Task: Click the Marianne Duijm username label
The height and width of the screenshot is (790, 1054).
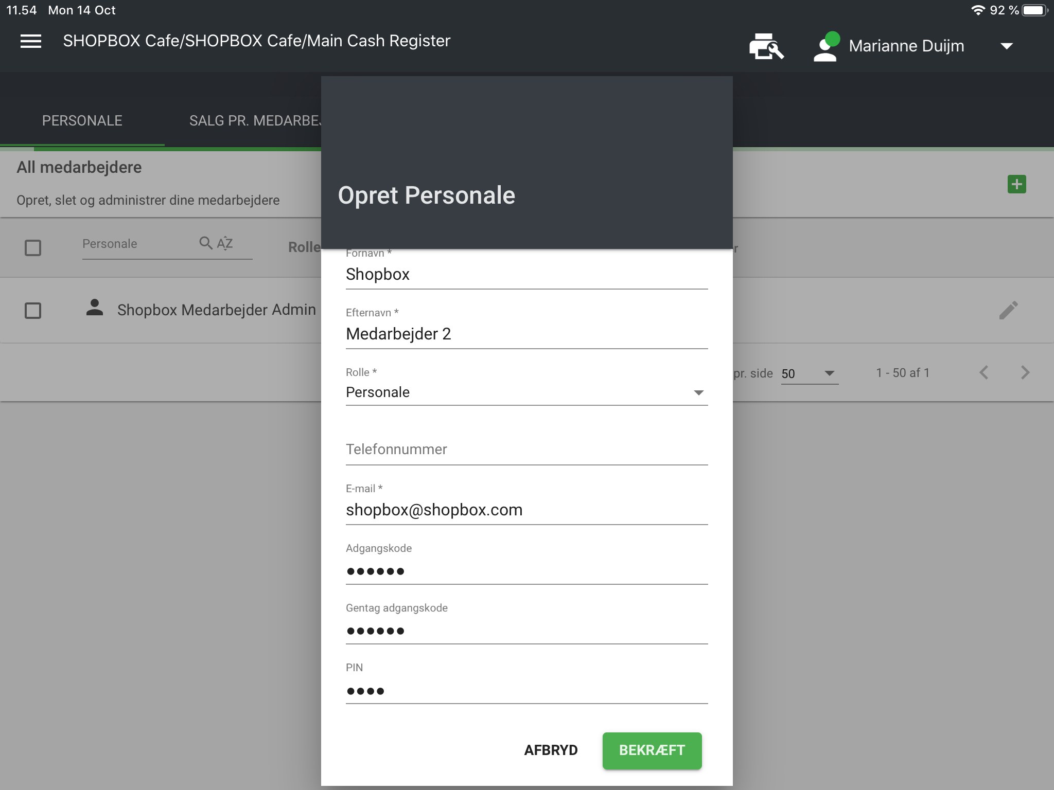Action: [906, 46]
